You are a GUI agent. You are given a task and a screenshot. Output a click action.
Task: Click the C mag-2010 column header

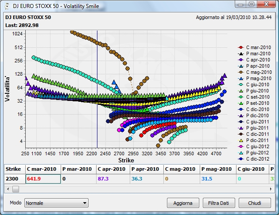tap(182, 169)
